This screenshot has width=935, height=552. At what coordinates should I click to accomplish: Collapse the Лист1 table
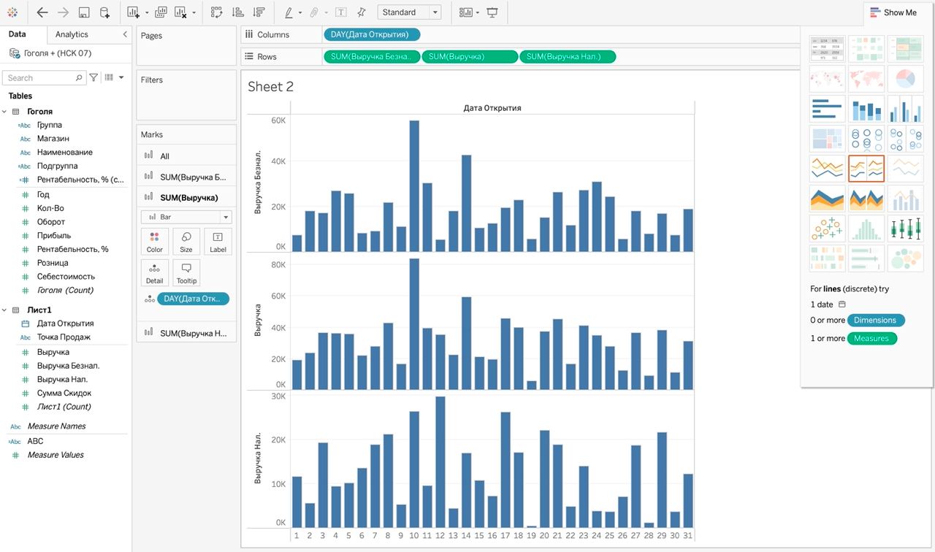tap(4, 310)
